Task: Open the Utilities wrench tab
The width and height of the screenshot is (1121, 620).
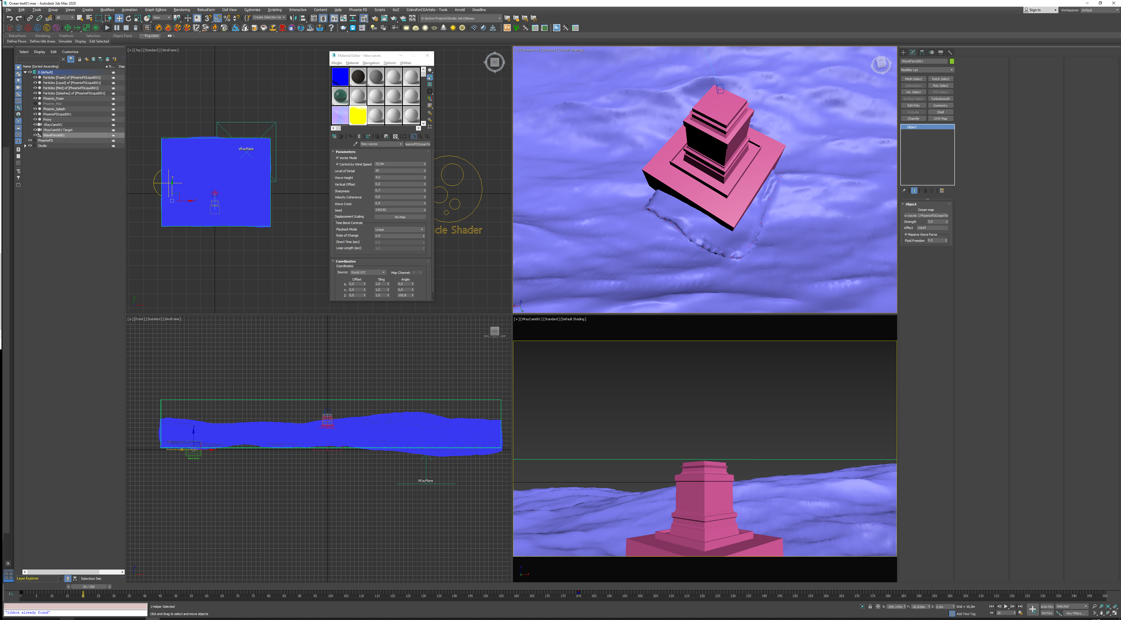Action: [950, 52]
